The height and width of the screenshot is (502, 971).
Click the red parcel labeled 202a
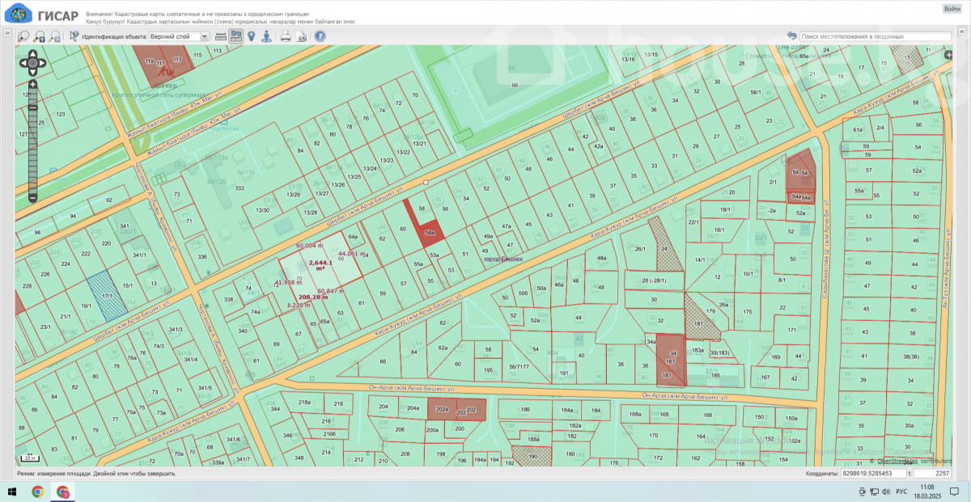[x=442, y=410]
